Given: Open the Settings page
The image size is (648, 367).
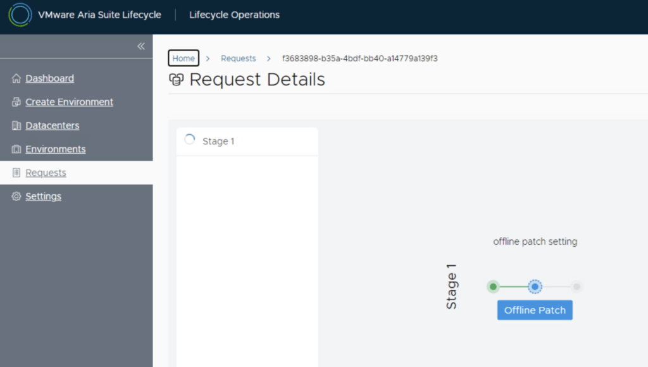Looking at the screenshot, I should pos(43,197).
